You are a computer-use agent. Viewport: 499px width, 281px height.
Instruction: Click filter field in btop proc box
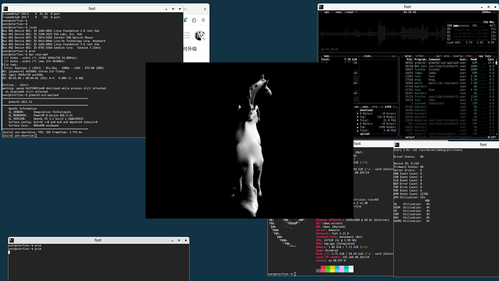[x=419, y=56]
